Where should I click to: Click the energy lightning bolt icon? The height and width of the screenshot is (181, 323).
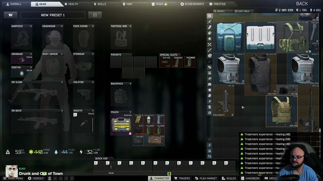coord(81,152)
